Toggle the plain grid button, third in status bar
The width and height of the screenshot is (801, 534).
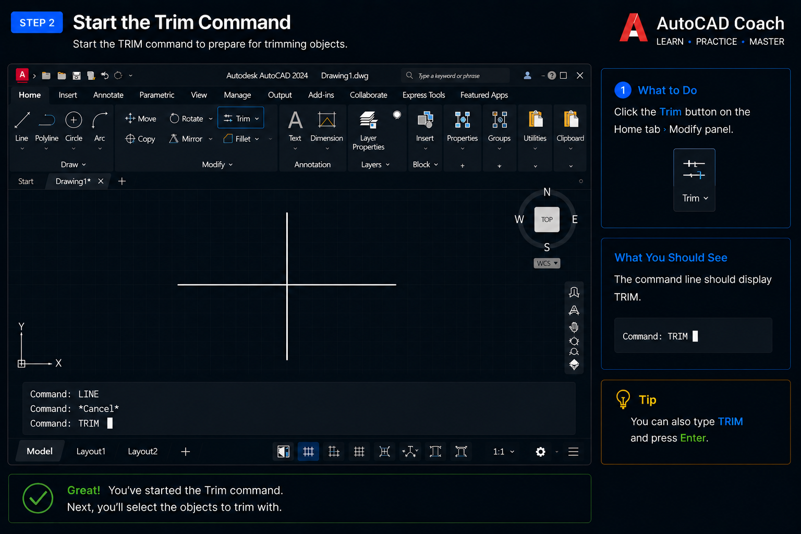click(x=359, y=452)
